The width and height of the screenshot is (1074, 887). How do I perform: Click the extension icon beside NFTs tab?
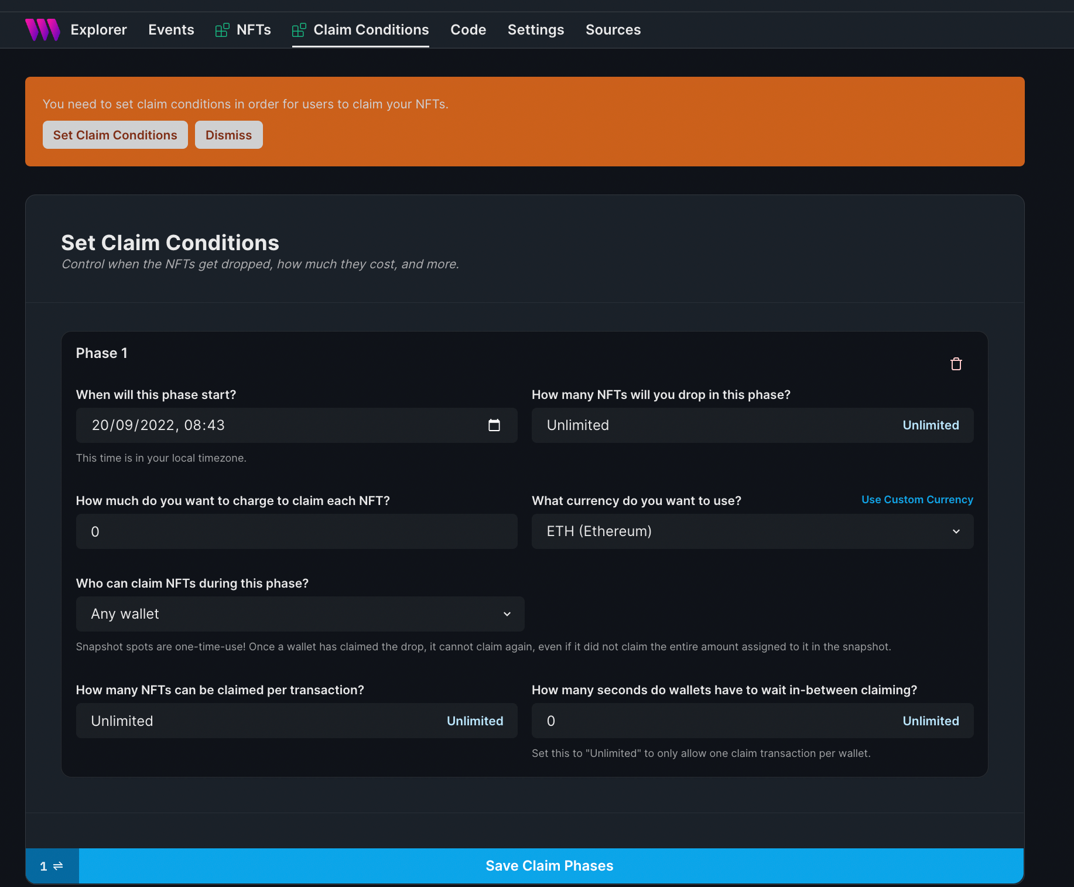click(222, 30)
